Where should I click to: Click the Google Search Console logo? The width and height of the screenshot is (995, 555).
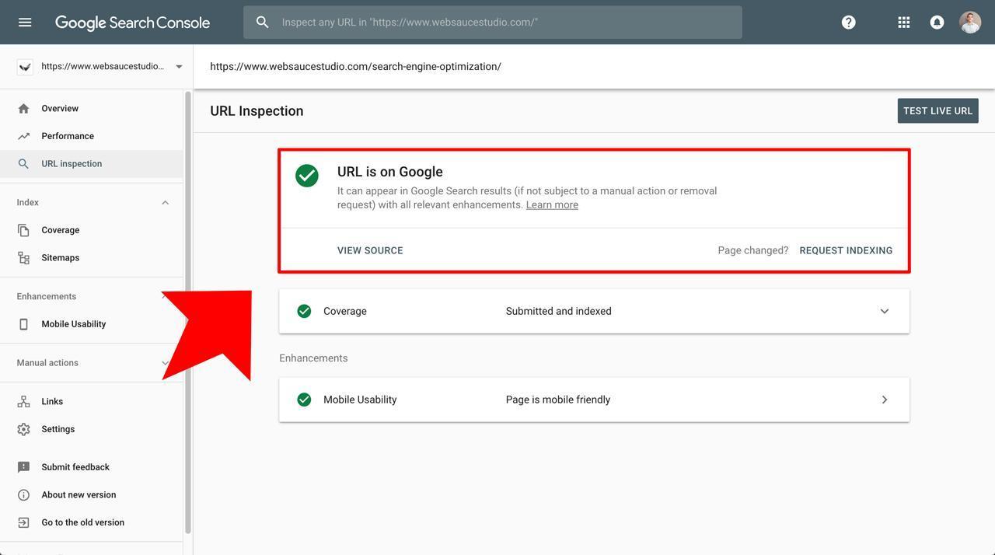point(132,23)
